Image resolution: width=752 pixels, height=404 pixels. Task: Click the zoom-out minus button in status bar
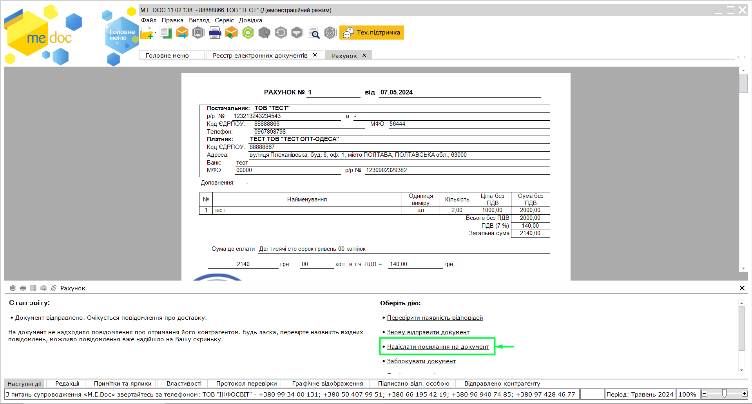(x=704, y=393)
